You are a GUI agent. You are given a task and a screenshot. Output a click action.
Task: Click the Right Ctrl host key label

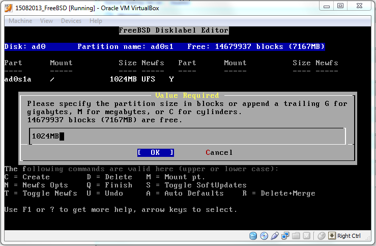(349, 236)
